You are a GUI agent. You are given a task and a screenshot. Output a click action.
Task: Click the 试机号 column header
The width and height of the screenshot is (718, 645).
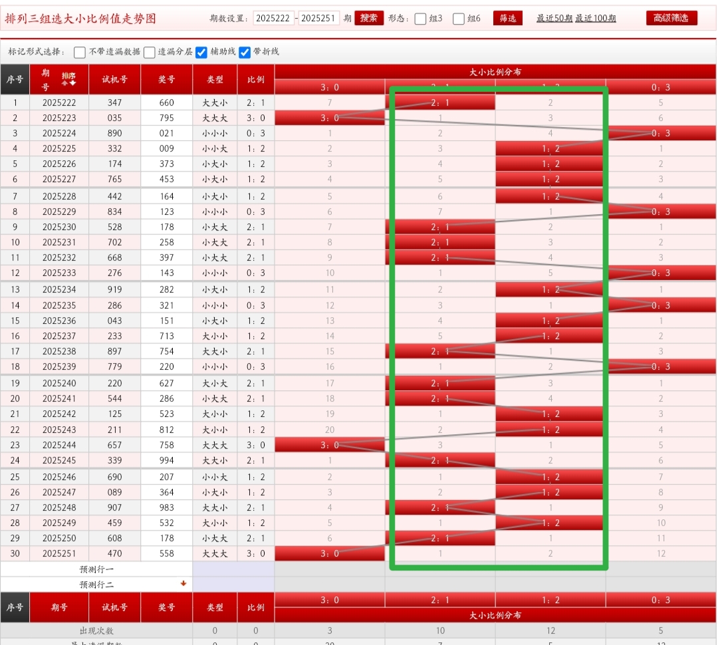point(114,79)
